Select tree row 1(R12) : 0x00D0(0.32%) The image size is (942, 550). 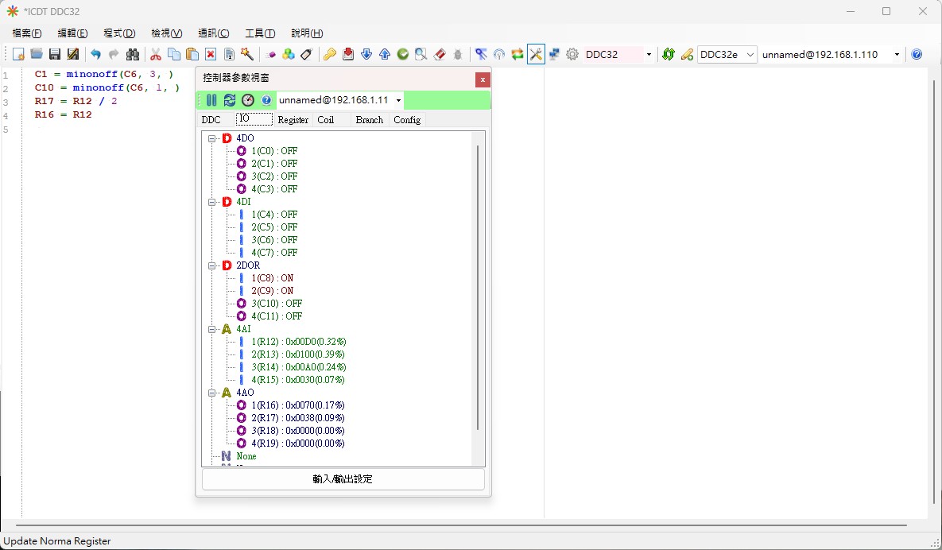click(299, 342)
